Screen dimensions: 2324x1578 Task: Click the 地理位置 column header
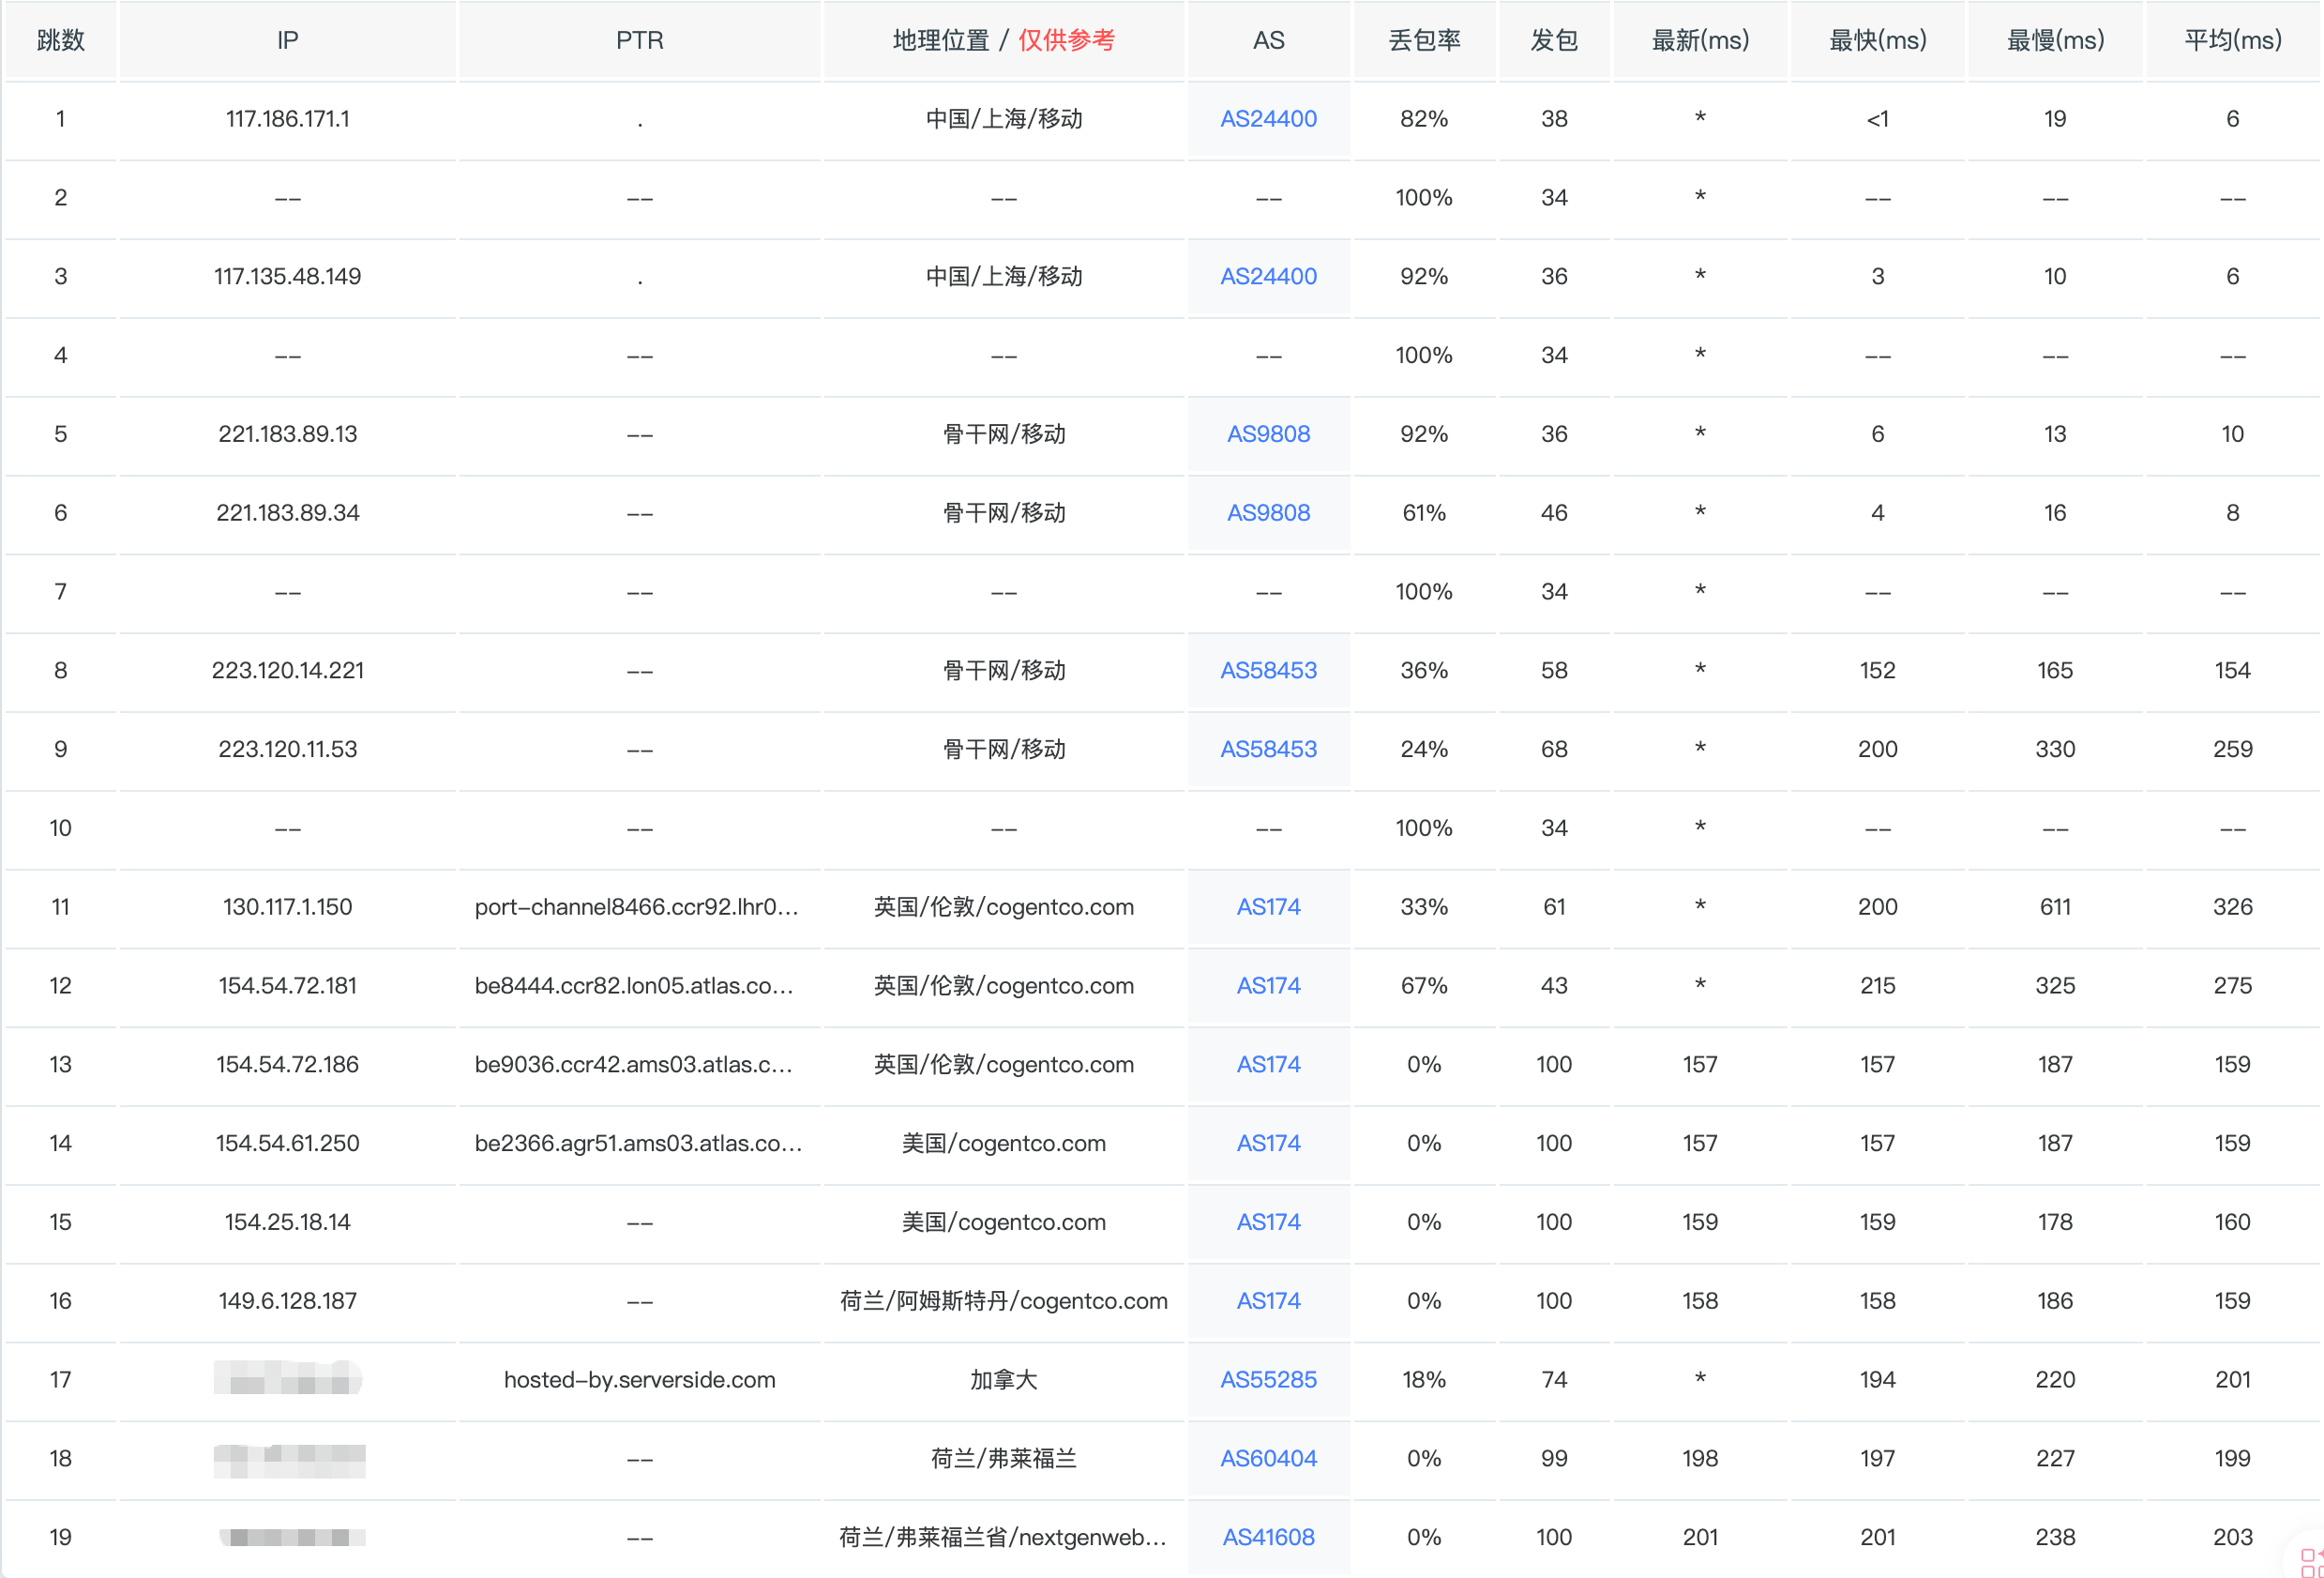click(x=940, y=40)
